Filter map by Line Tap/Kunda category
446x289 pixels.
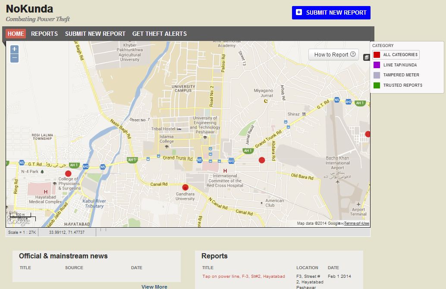pos(395,65)
